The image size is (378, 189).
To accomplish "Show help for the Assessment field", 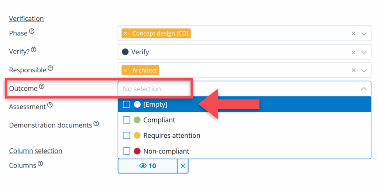I will (x=50, y=105).
